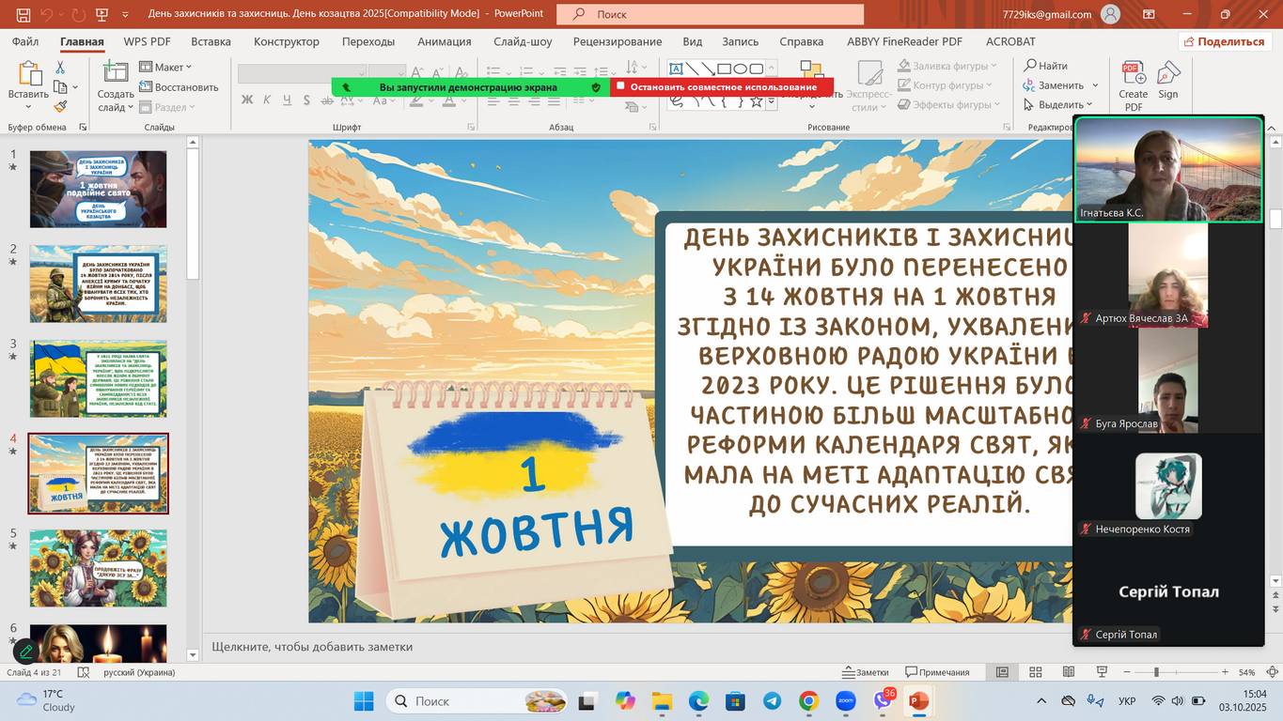Image resolution: width=1283 pixels, height=721 pixels.
Task: Toggle Normal view button in status bar
Action: [1003, 672]
